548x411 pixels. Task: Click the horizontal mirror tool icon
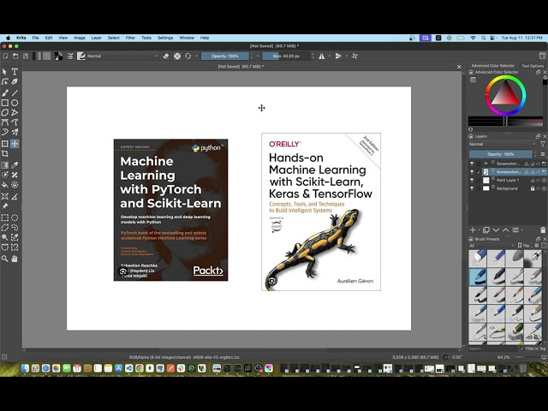click(x=322, y=56)
